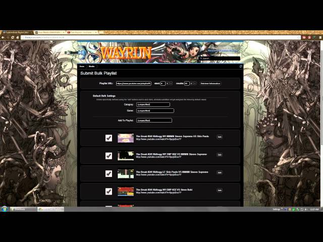This screenshot has width=323, height=242.
Task: Uncheck the WF EMP KDZ VS Steevo Supreme video
Action: (109, 156)
